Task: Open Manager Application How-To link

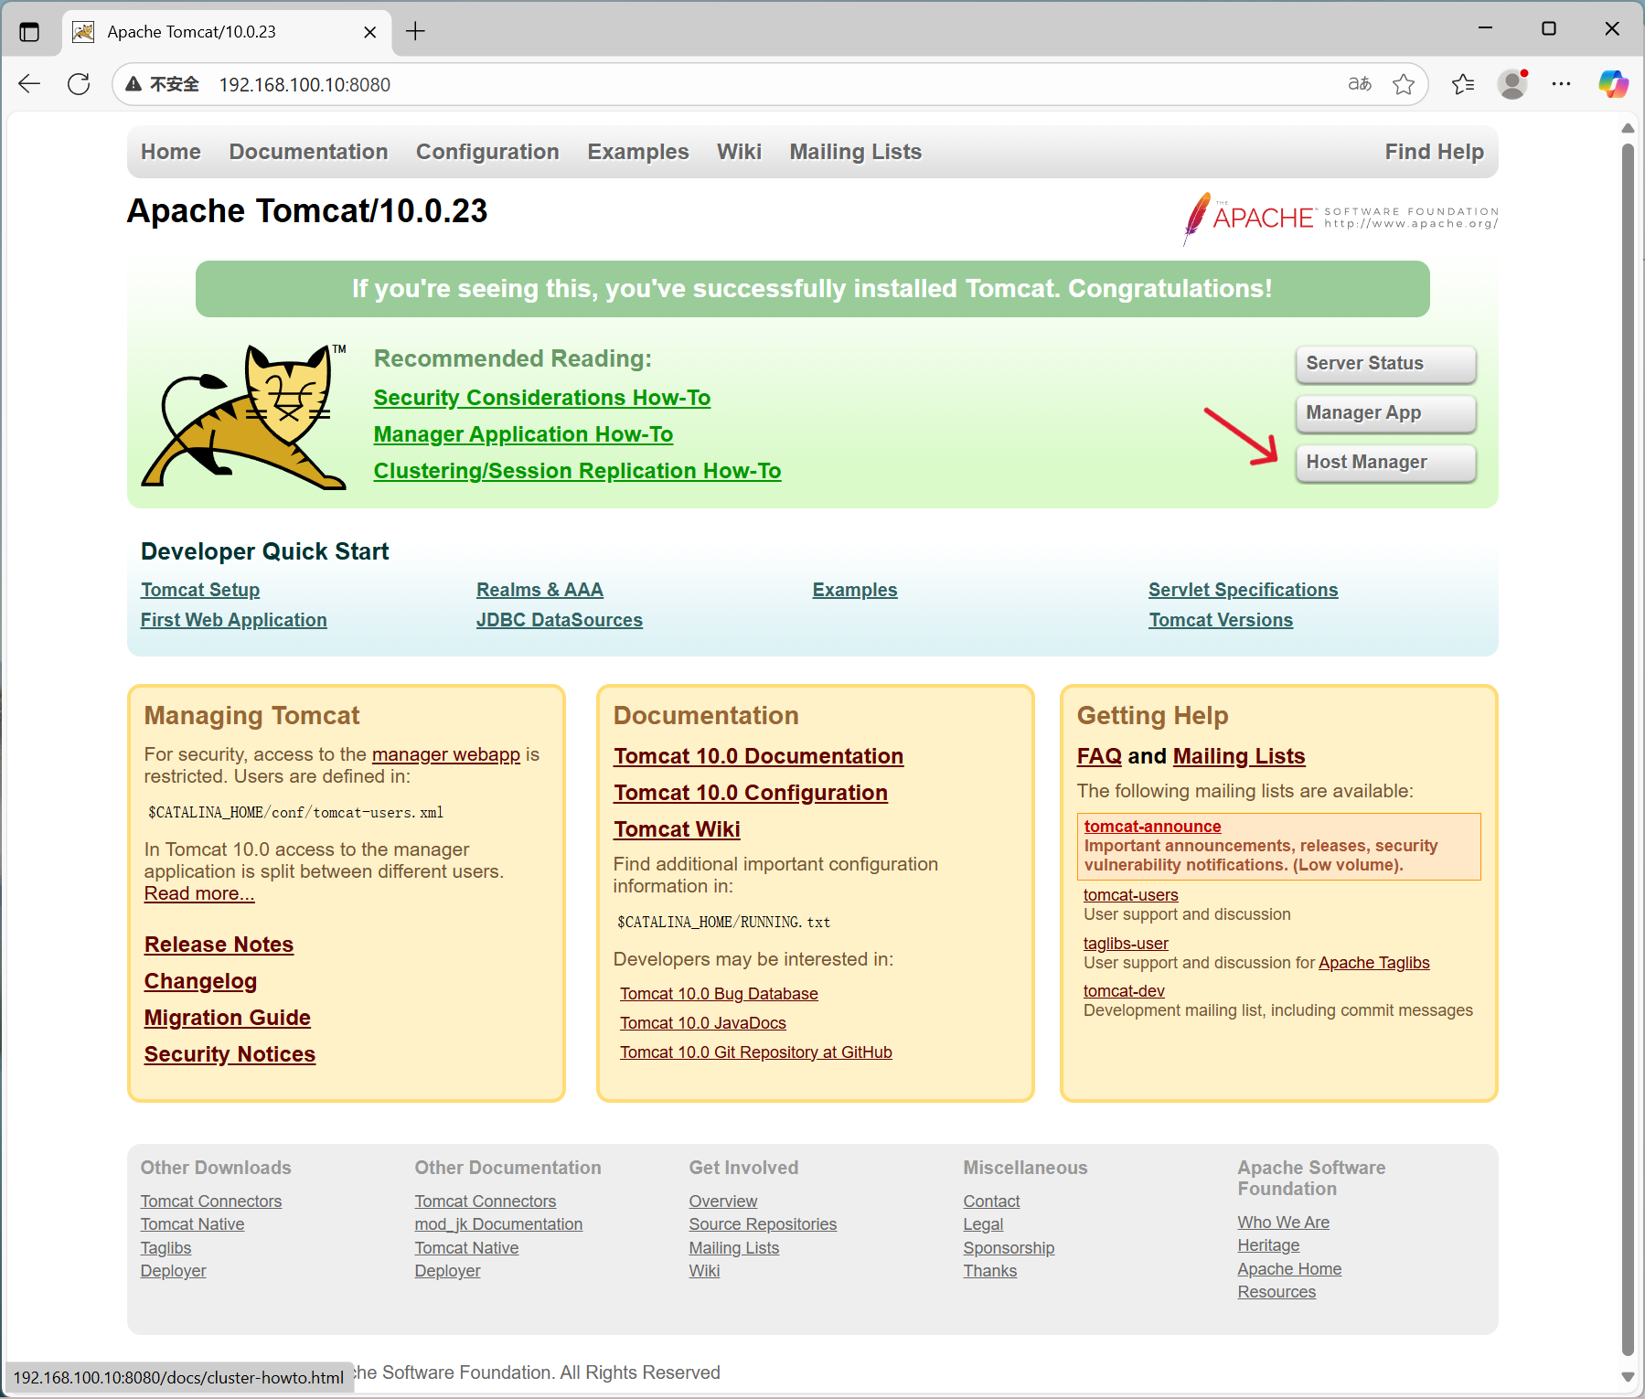Action: pyautogui.click(x=523, y=434)
